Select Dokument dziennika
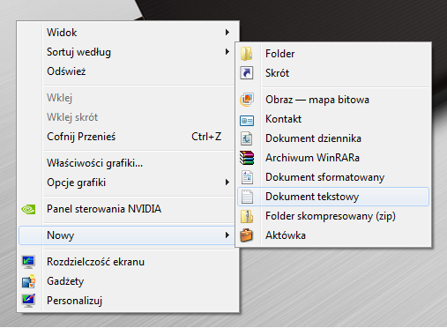This screenshot has height=328, width=447. click(x=333, y=138)
